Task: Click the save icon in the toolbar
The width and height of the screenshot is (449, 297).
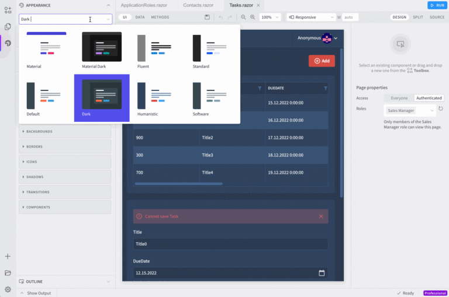Action: [207, 18]
